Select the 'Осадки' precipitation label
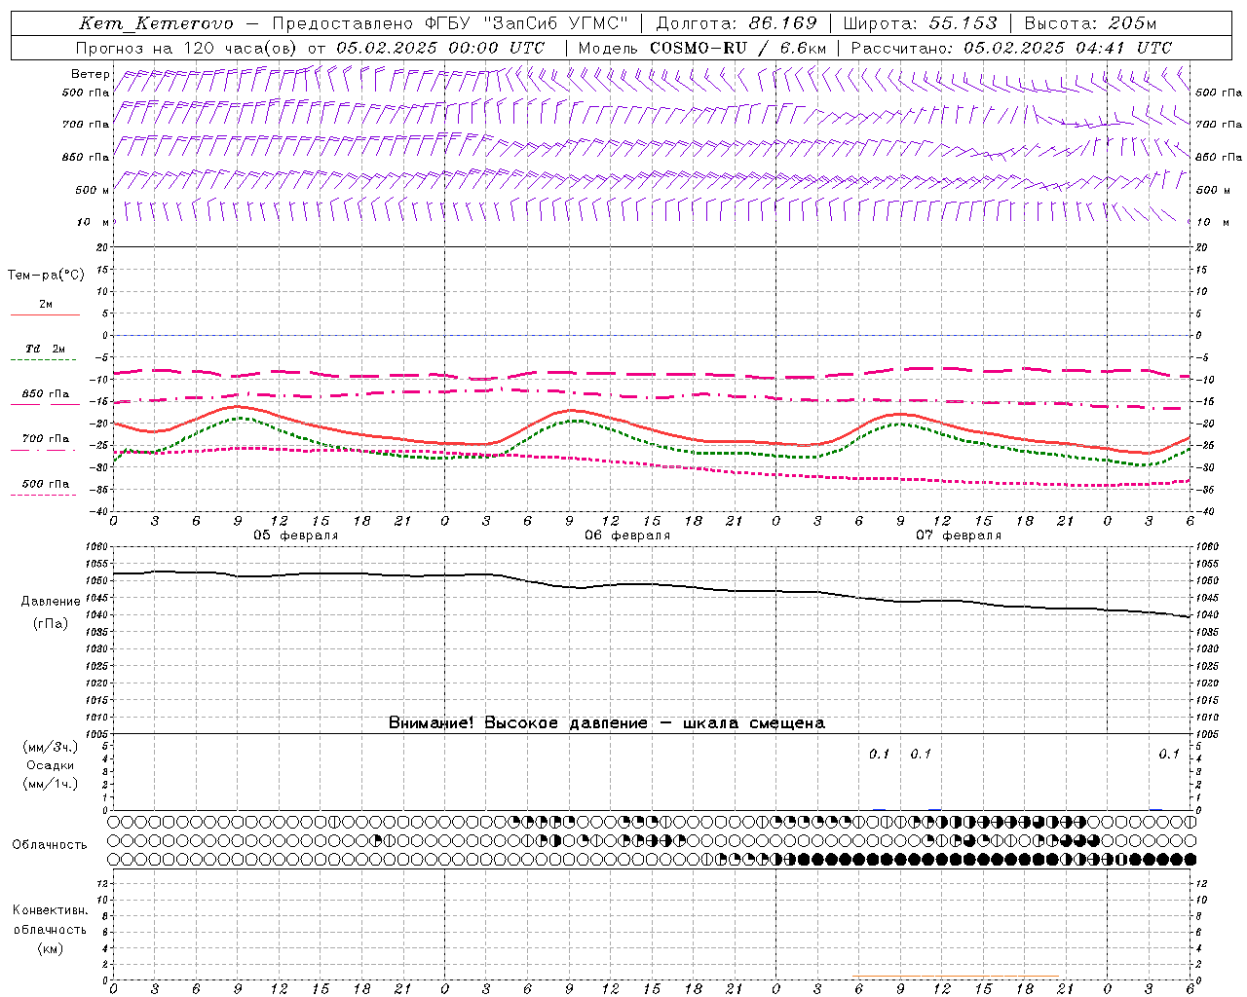 (51, 765)
